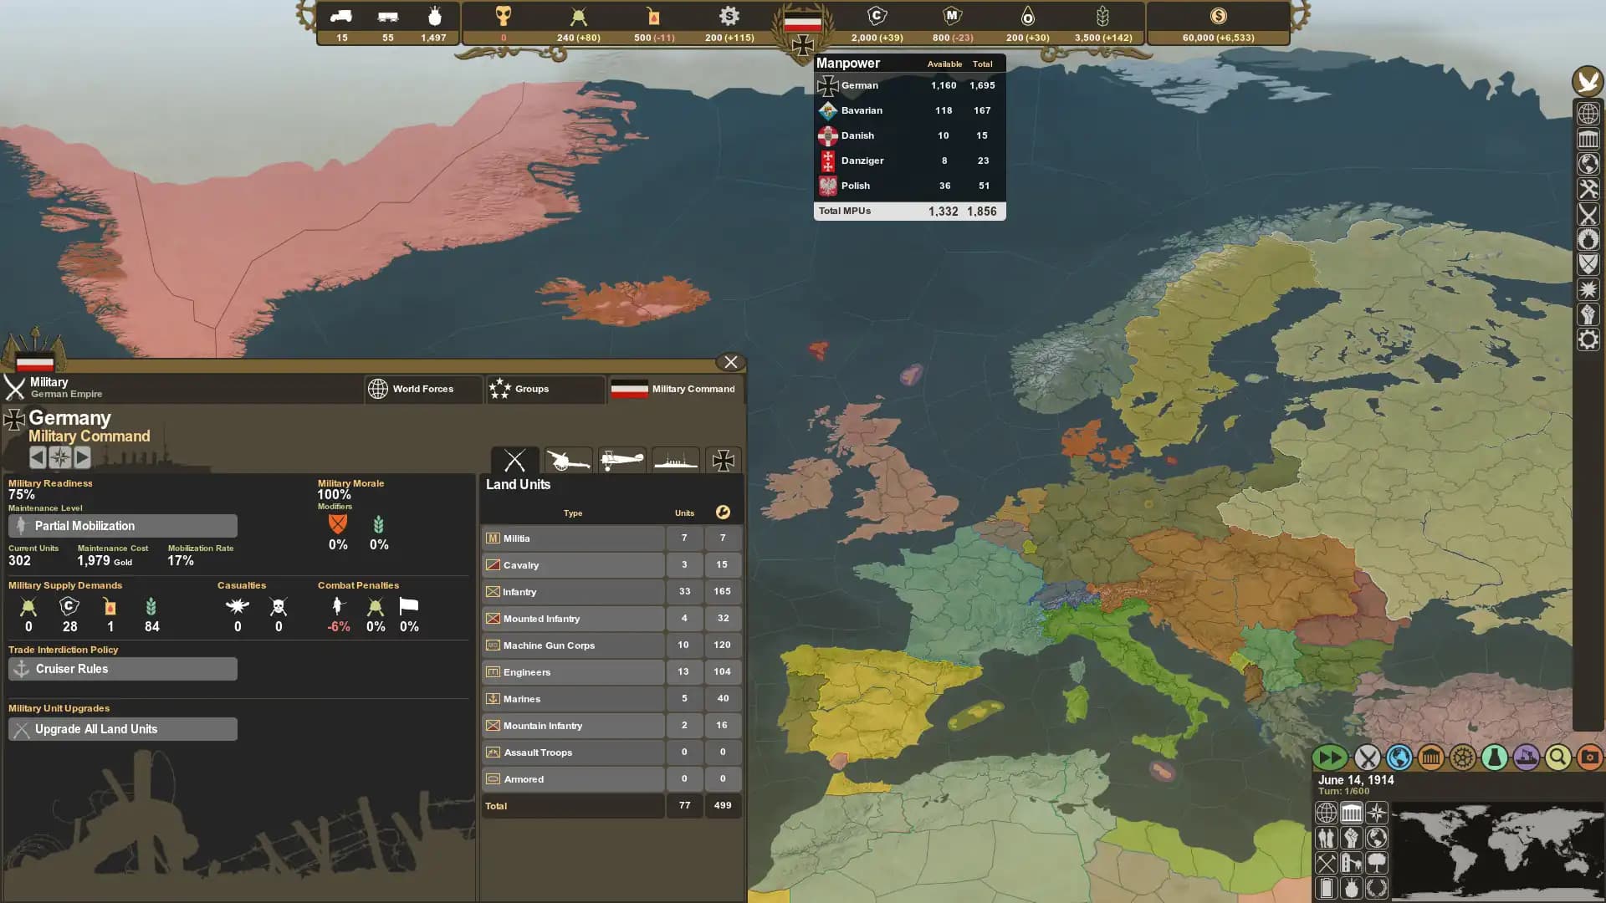Open the Partial Mobilization dropdown
Image resolution: width=1606 pixels, height=903 pixels.
coord(122,525)
